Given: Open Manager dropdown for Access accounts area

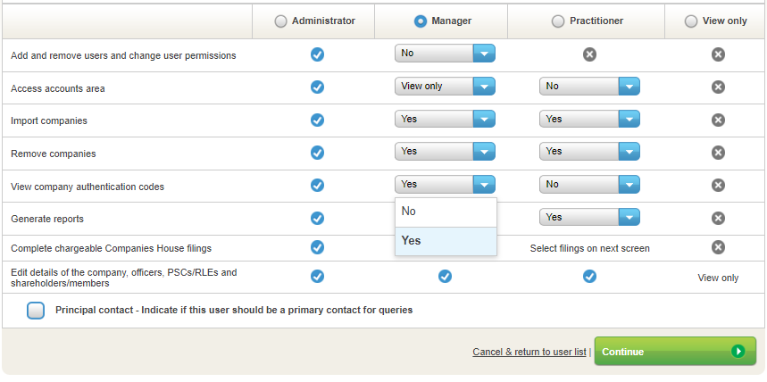Looking at the screenshot, I should pyautogui.click(x=445, y=87).
